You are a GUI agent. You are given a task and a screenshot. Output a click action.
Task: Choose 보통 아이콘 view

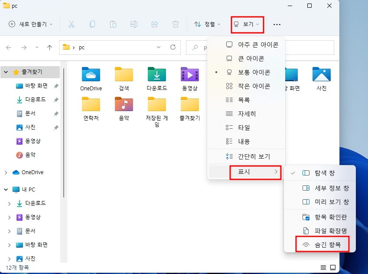[x=247, y=72]
